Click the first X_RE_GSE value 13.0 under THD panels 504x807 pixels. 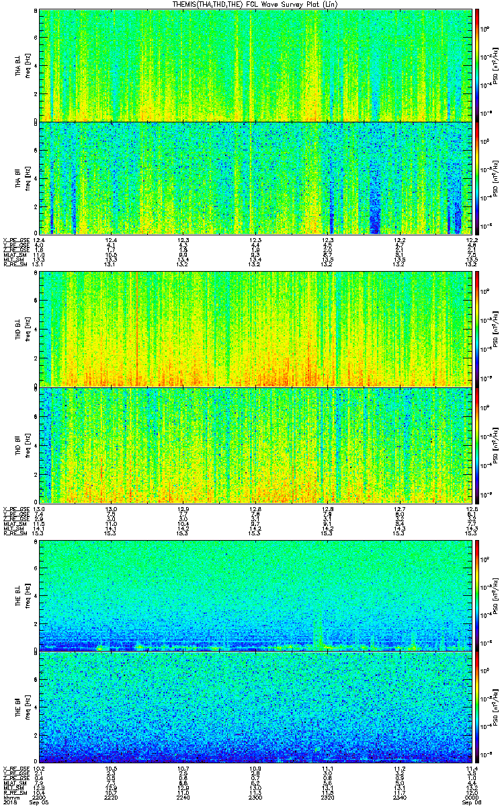pyautogui.click(x=38, y=509)
